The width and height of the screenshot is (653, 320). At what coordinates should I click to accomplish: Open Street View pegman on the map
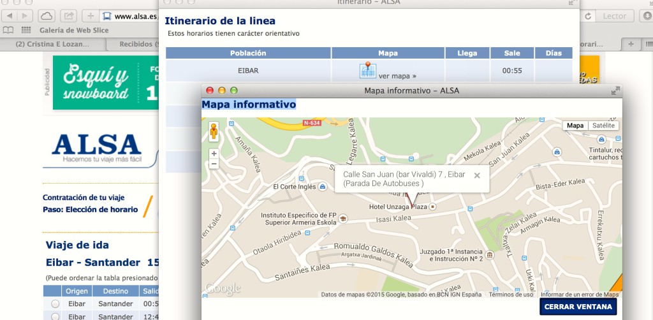click(x=214, y=131)
